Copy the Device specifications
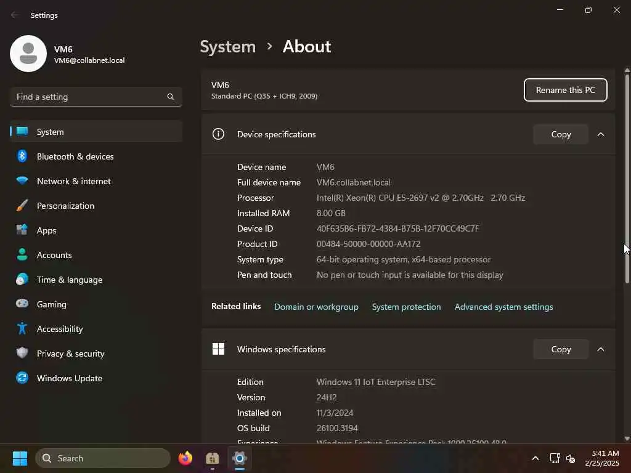Viewport: 631px width, 473px height. (561, 134)
